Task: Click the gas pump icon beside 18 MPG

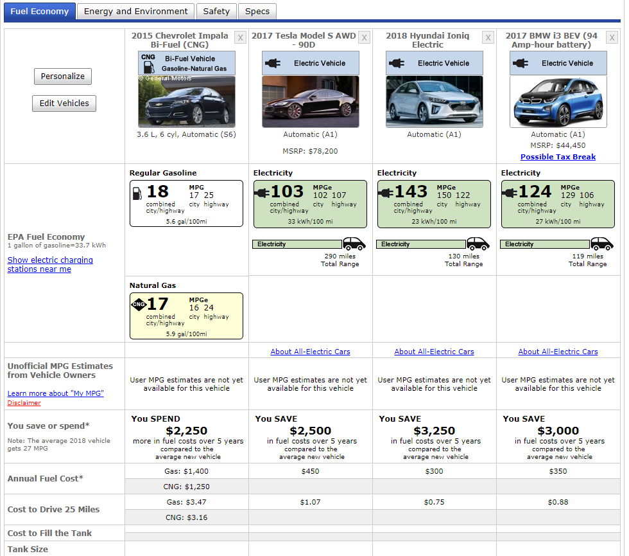Action: pyautogui.click(x=137, y=192)
